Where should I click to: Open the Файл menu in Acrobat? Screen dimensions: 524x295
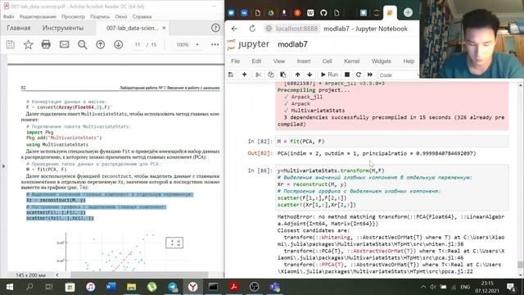point(8,16)
